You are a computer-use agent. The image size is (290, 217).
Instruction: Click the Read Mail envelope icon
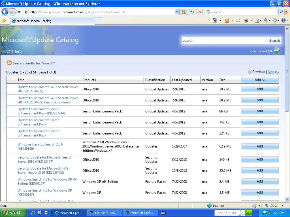point(238,20)
